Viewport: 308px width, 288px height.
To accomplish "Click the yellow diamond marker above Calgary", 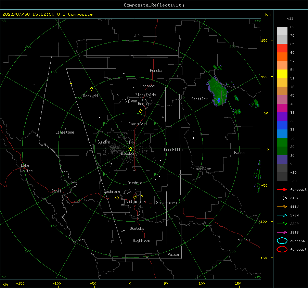I will 135,197.
